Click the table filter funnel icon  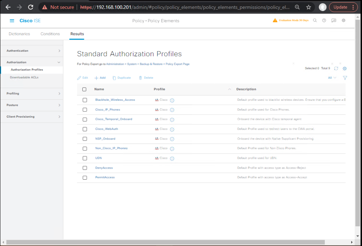[345, 78]
